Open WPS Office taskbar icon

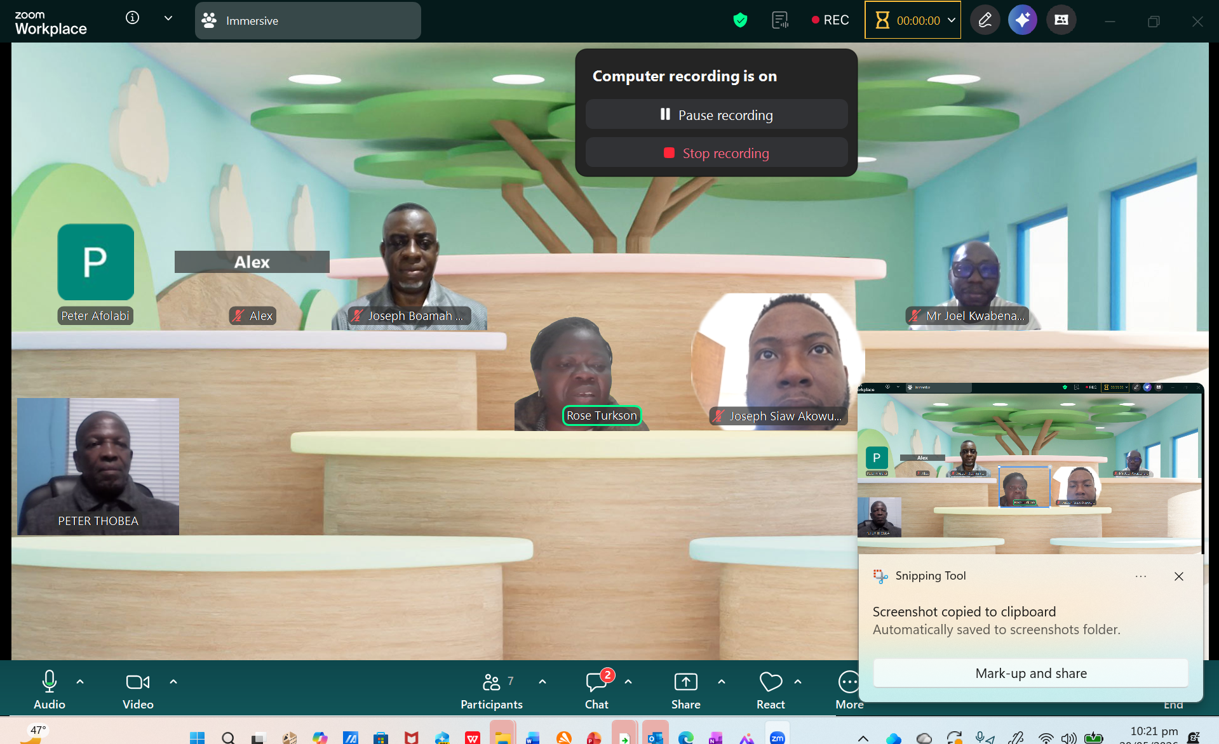pyautogui.click(x=472, y=737)
